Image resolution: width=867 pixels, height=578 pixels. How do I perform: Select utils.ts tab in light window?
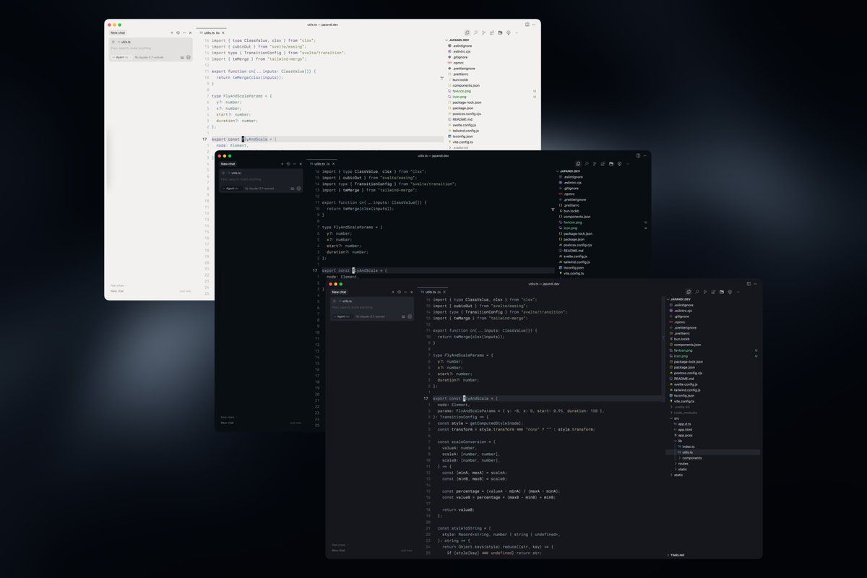[211, 33]
